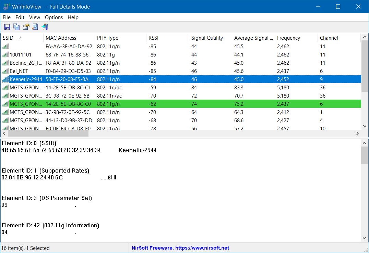The width and height of the screenshot is (369, 253).
Task: Click the Average Signal value 75.2
Action: 239,104
